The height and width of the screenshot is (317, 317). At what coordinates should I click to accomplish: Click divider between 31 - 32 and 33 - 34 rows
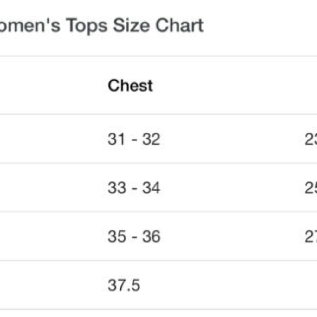pos(158,163)
